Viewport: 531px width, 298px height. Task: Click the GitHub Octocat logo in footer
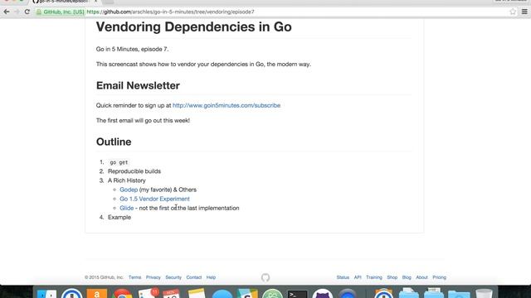(x=265, y=277)
